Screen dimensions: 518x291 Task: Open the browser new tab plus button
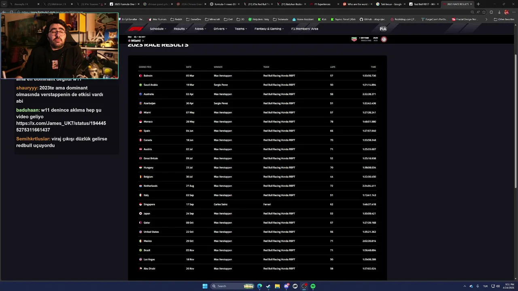(x=478, y=4)
